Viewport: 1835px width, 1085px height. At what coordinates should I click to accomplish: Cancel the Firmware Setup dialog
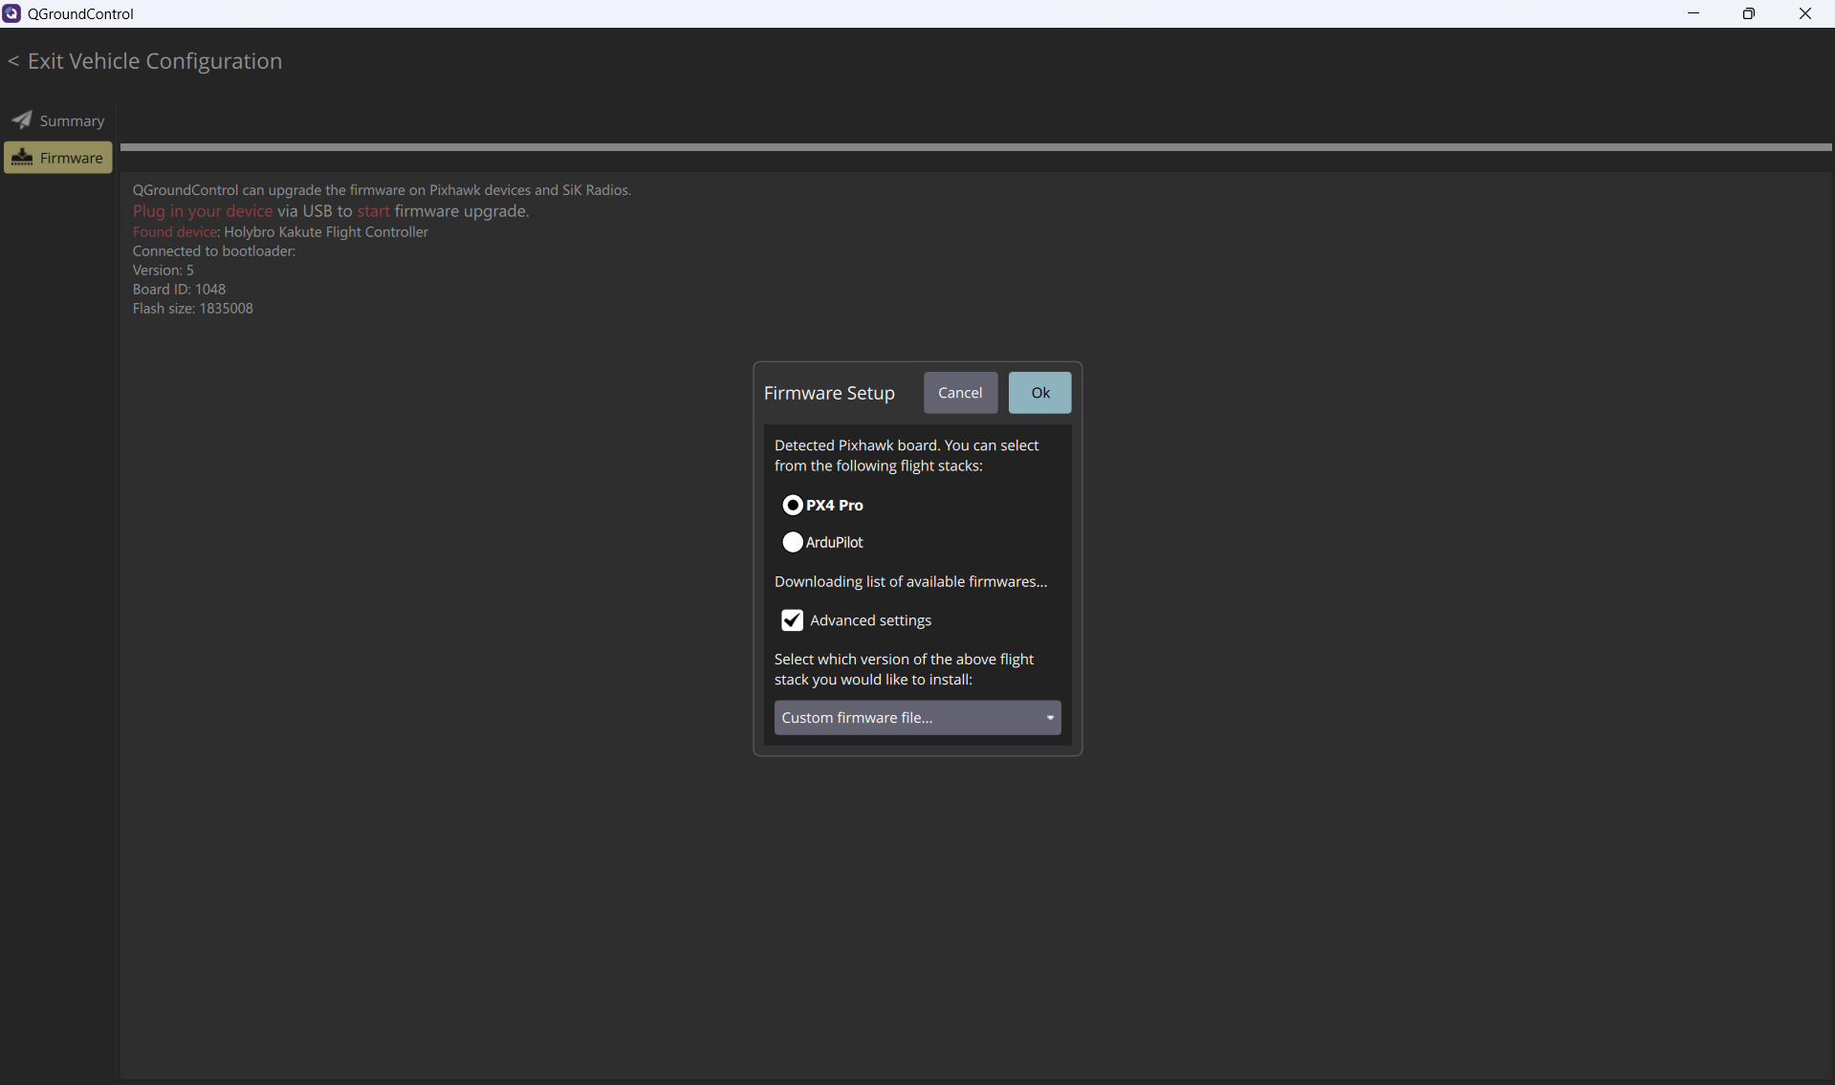coord(960,393)
